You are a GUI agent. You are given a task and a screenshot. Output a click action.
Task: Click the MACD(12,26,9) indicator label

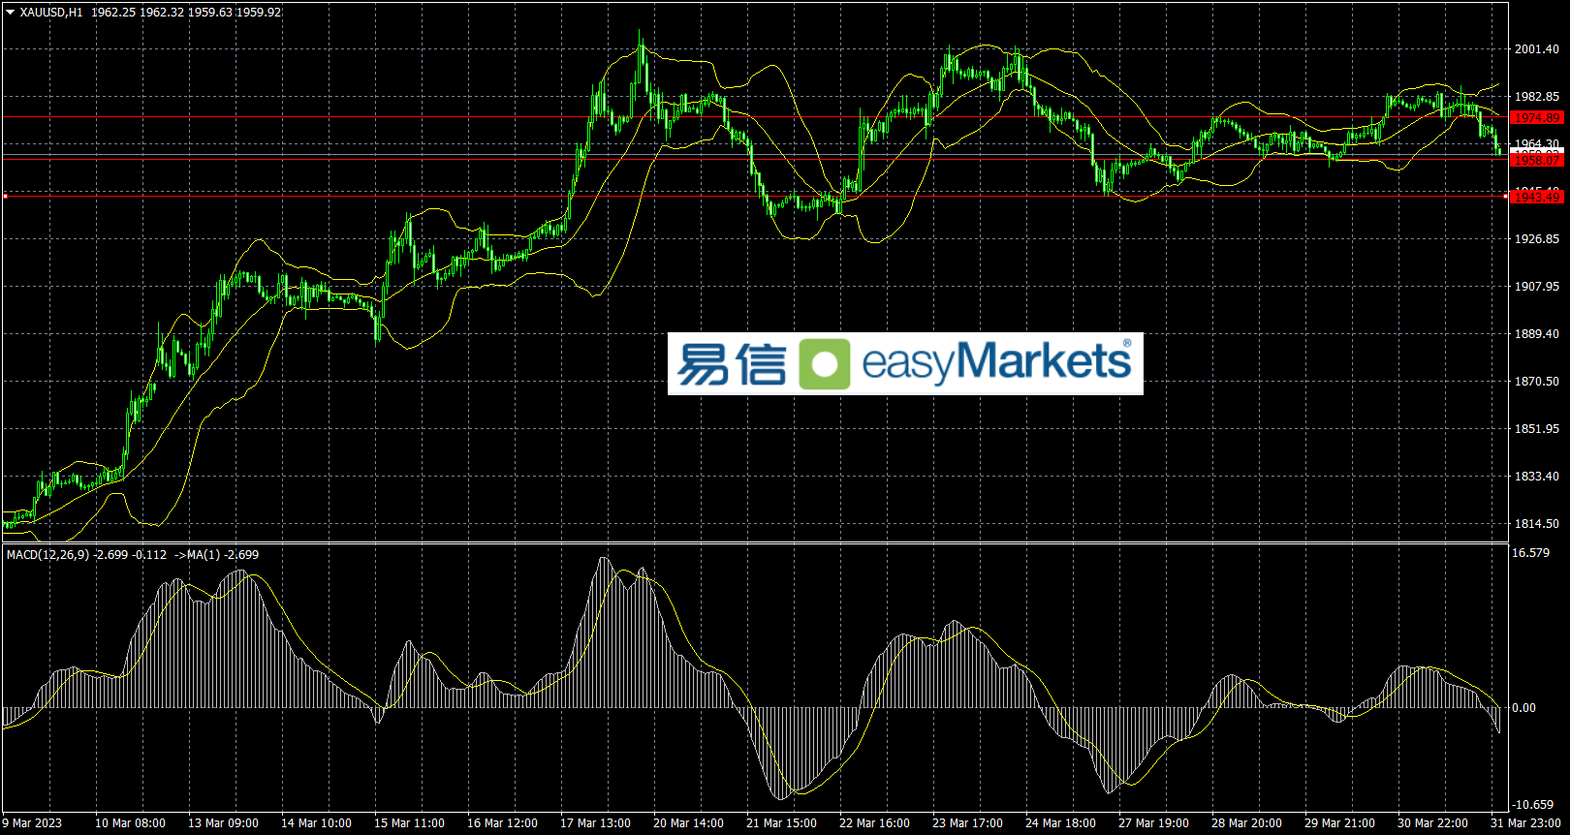(x=48, y=555)
